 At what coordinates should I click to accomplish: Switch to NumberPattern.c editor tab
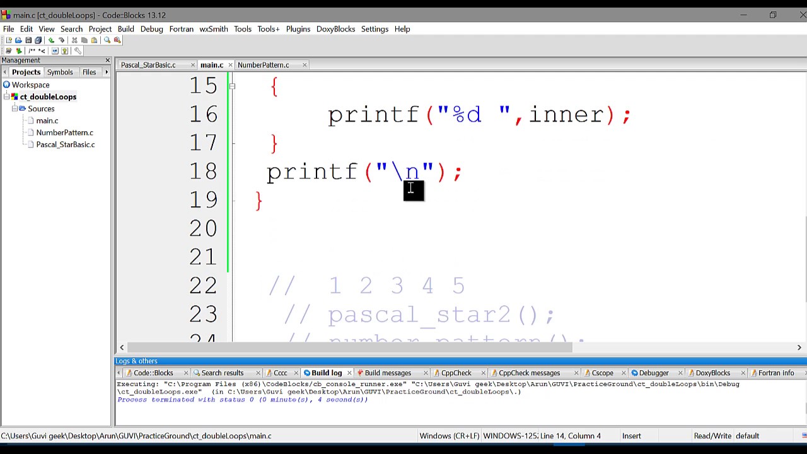264,65
